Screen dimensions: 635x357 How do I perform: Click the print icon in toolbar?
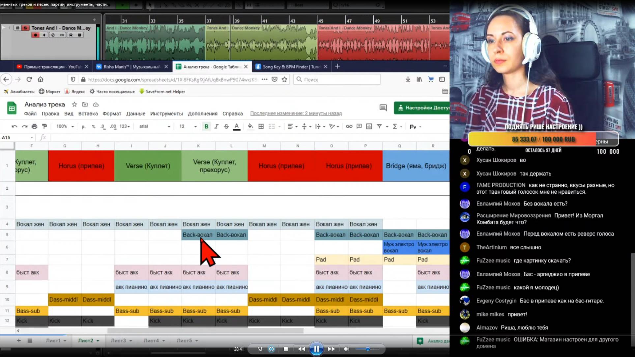[x=34, y=126]
